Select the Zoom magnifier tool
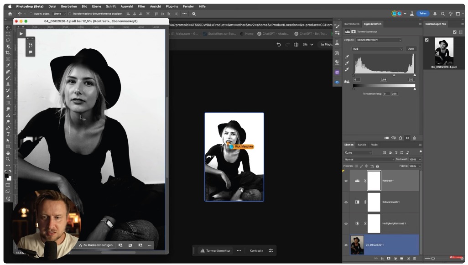 (8, 159)
